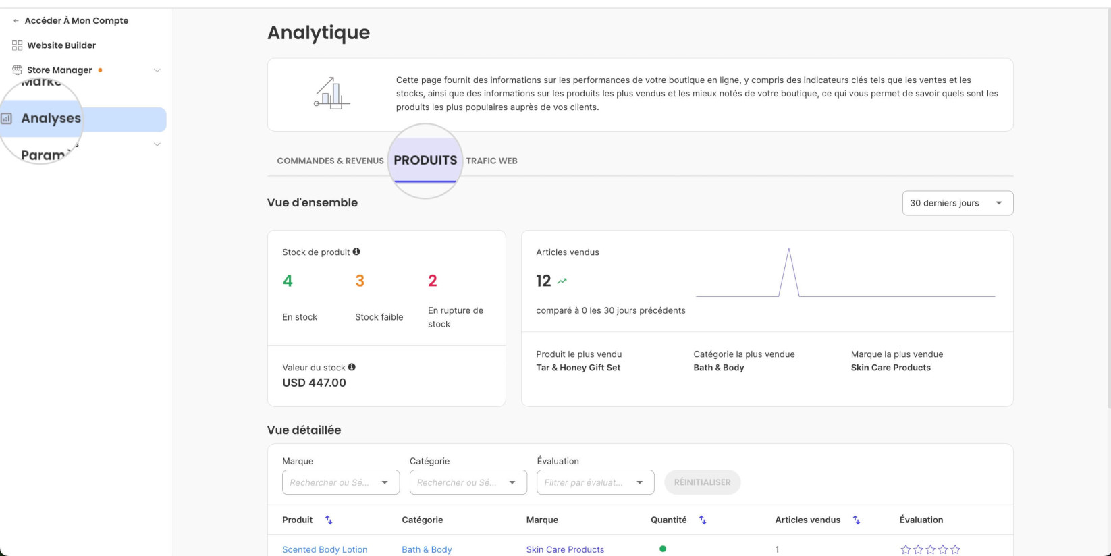This screenshot has width=1111, height=556.
Task: Click info icon next to Stock de produit
Action: pyautogui.click(x=356, y=252)
